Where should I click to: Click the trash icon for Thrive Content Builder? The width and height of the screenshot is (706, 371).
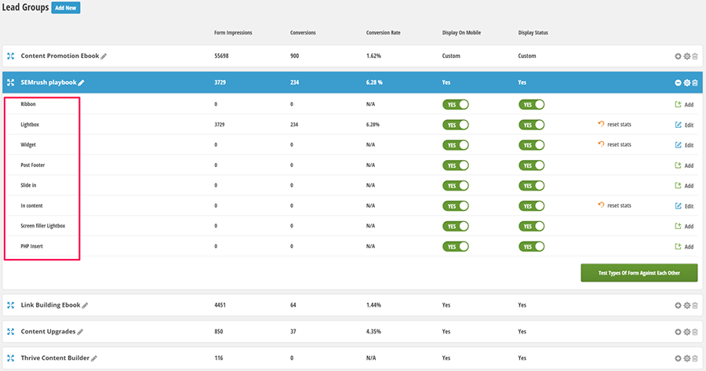694,358
